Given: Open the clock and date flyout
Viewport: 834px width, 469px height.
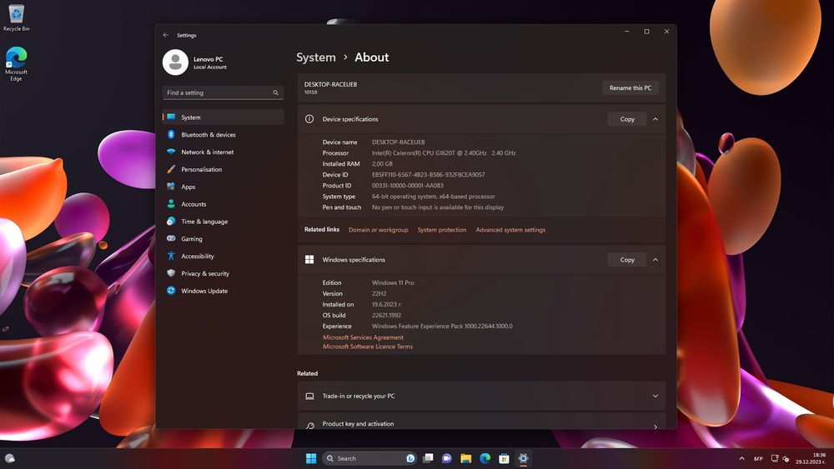Looking at the screenshot, I should click(811, 458).
